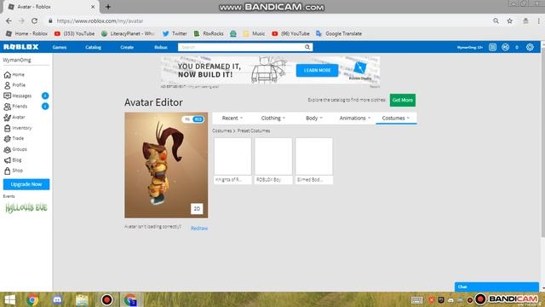Click the Redraw link below avatar
This screenshot has height=307, width=545.
199,229
